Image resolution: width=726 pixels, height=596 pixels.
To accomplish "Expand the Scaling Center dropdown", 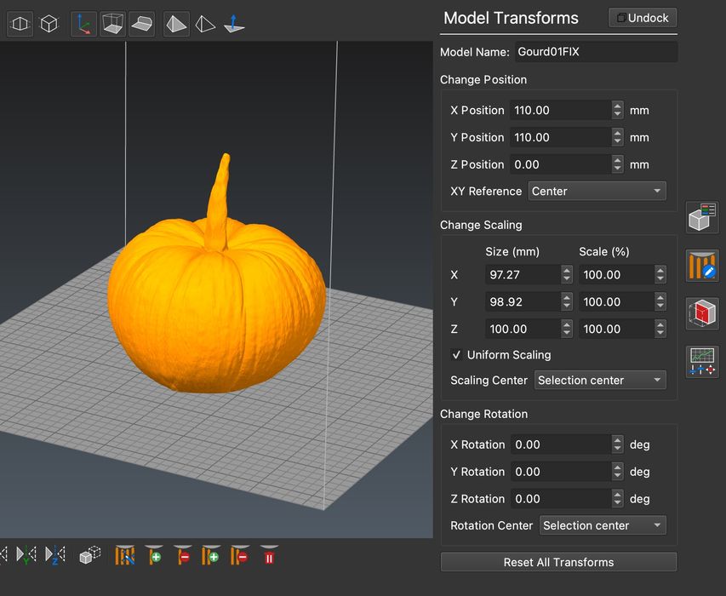I will 600,381.
